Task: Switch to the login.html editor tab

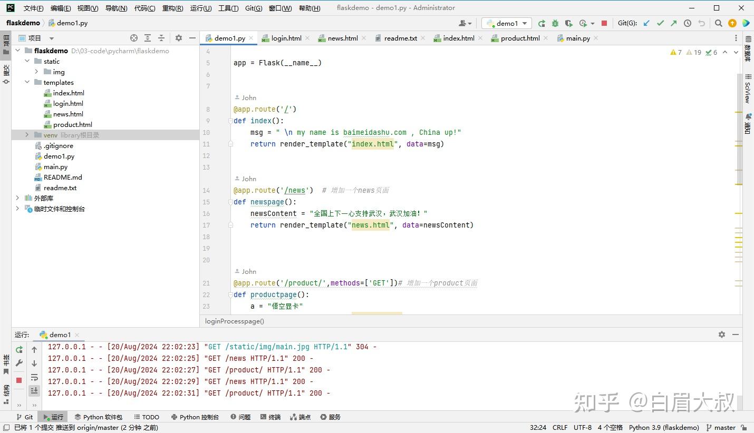Action: click(x=286, y=38)
